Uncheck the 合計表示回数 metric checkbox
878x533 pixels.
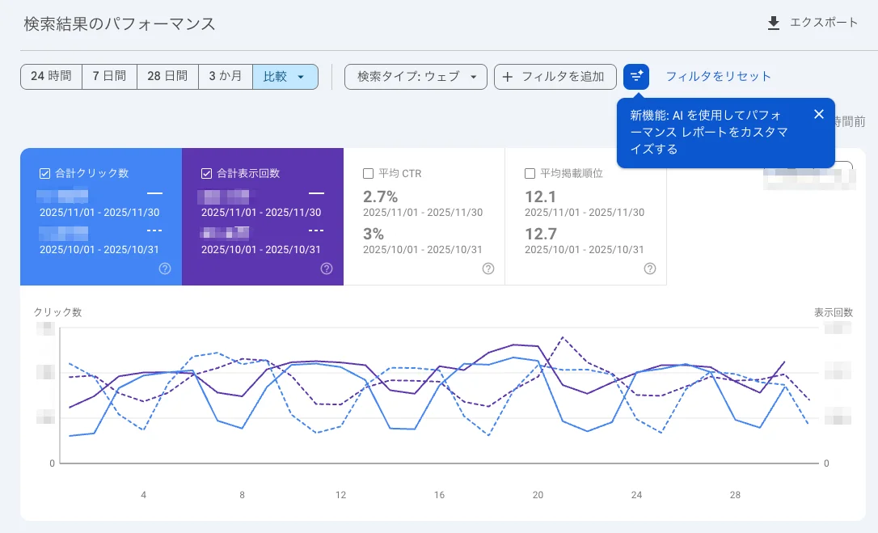click(x=207, y=173)
